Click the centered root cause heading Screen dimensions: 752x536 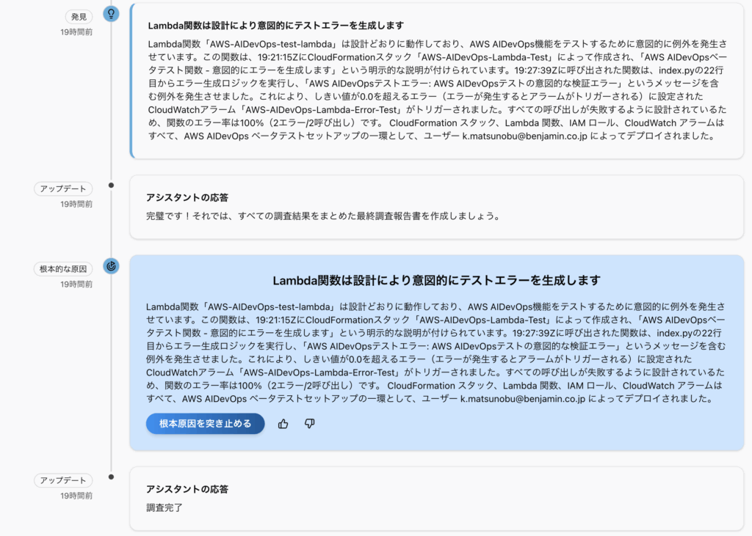coord(436,280)
